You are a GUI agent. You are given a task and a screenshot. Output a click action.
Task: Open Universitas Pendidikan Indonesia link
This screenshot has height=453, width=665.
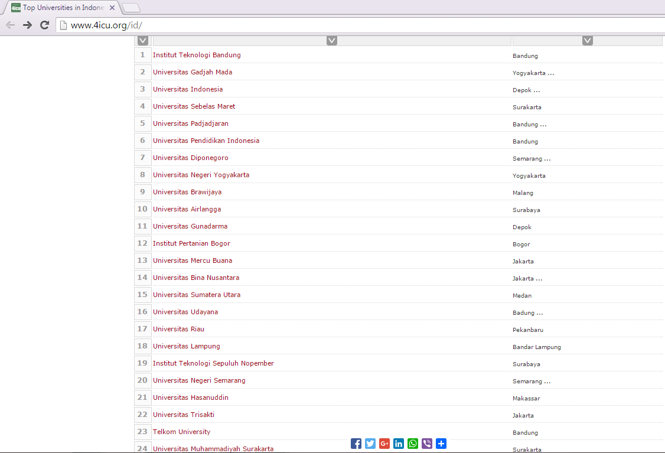(x=206, y=141)
